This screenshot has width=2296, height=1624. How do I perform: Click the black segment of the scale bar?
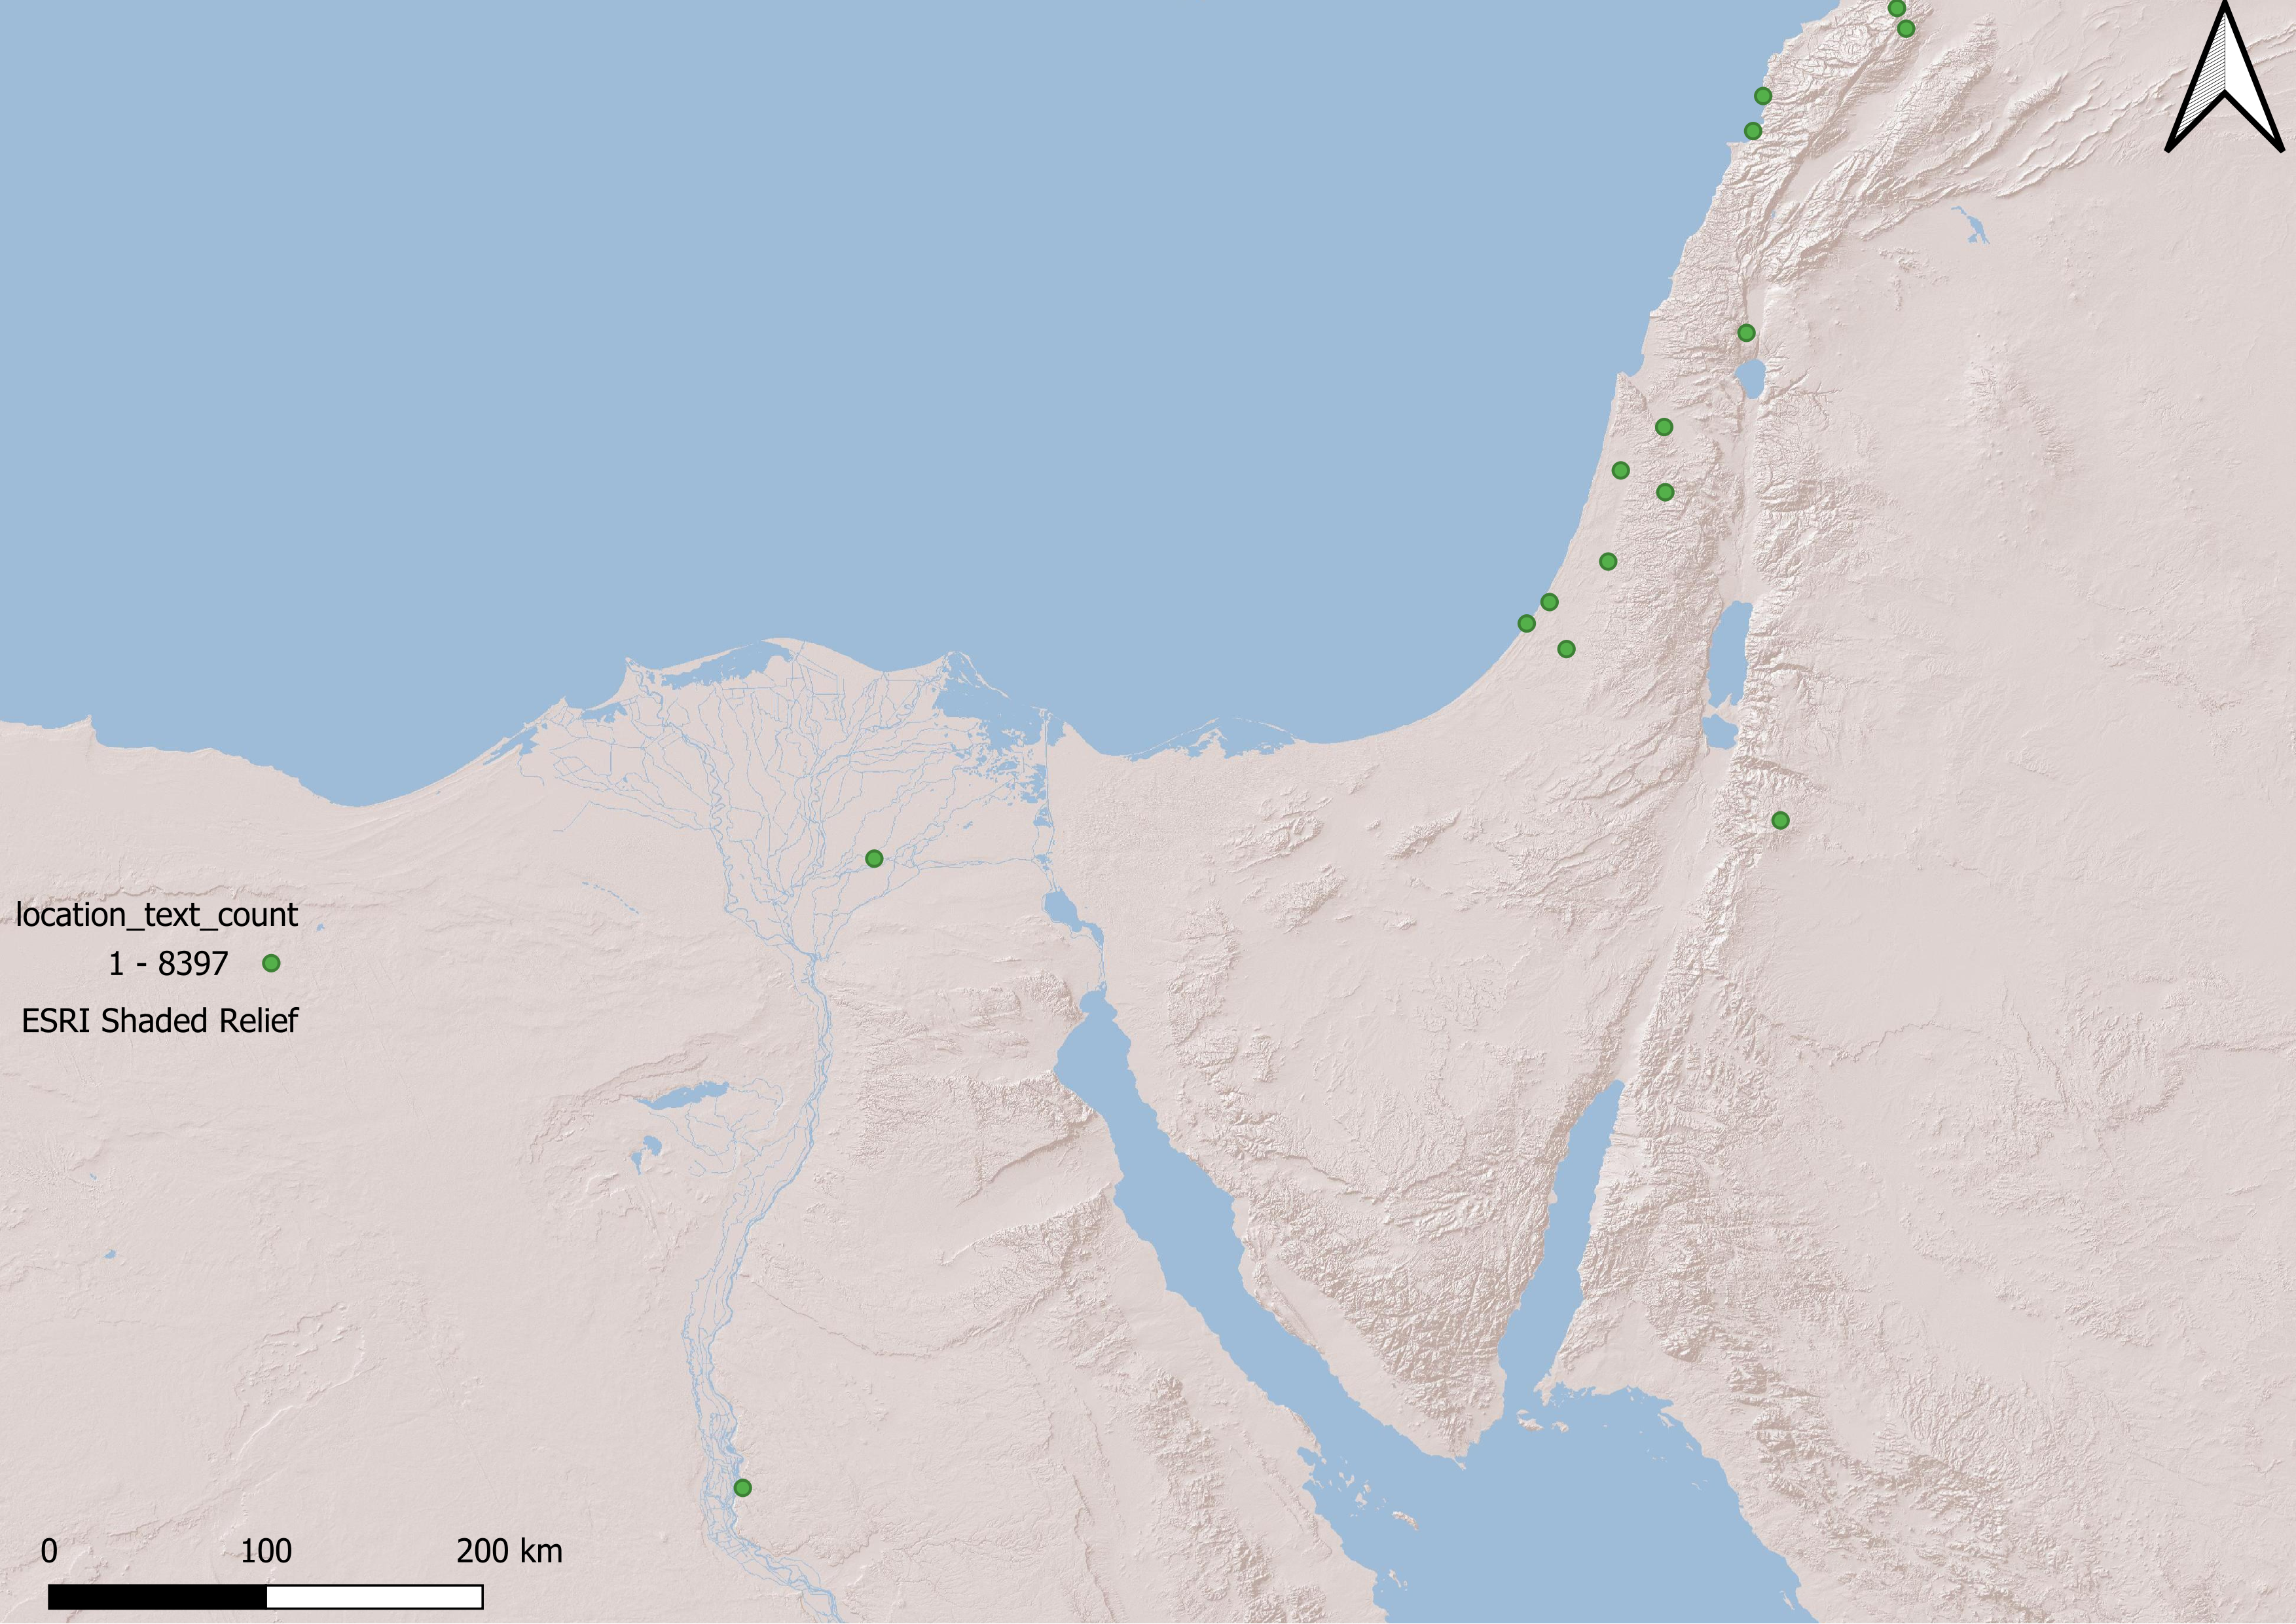click(157, 1597)
